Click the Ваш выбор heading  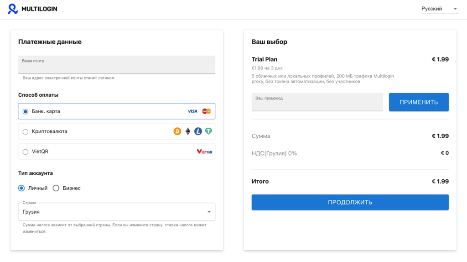coord(270,42)
